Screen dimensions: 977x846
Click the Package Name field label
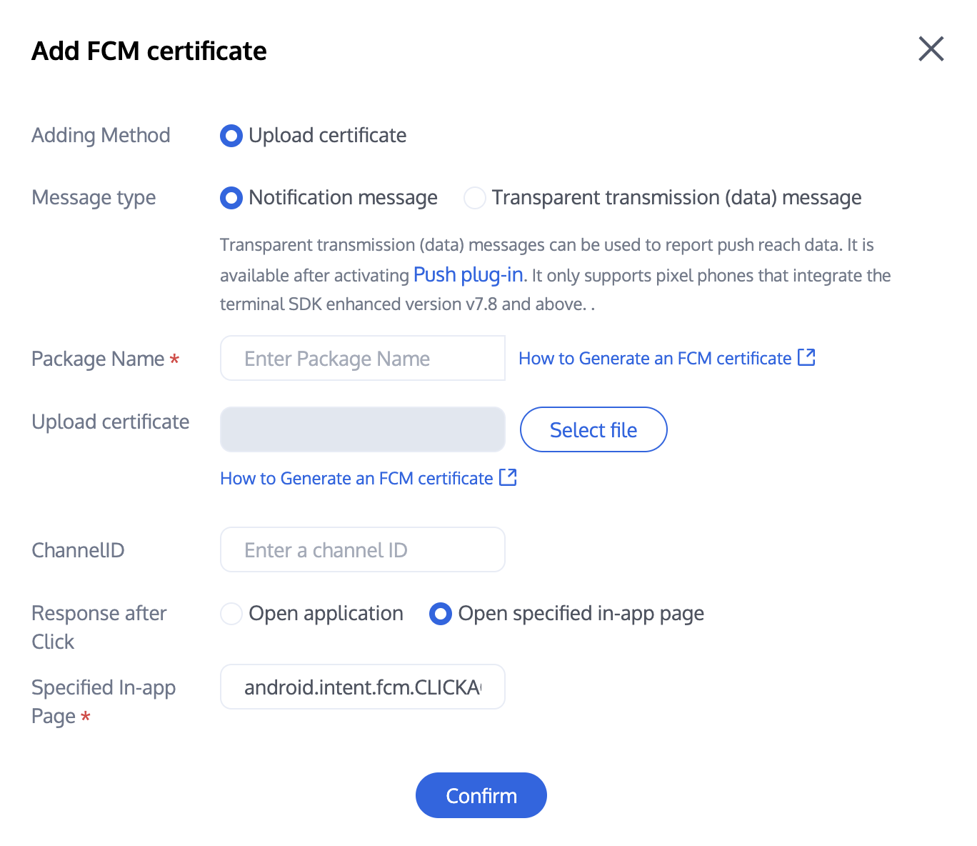[98, 359]
